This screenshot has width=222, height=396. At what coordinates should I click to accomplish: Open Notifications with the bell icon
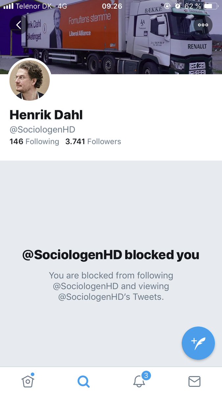pyautogui.click(x=139, y=381)
